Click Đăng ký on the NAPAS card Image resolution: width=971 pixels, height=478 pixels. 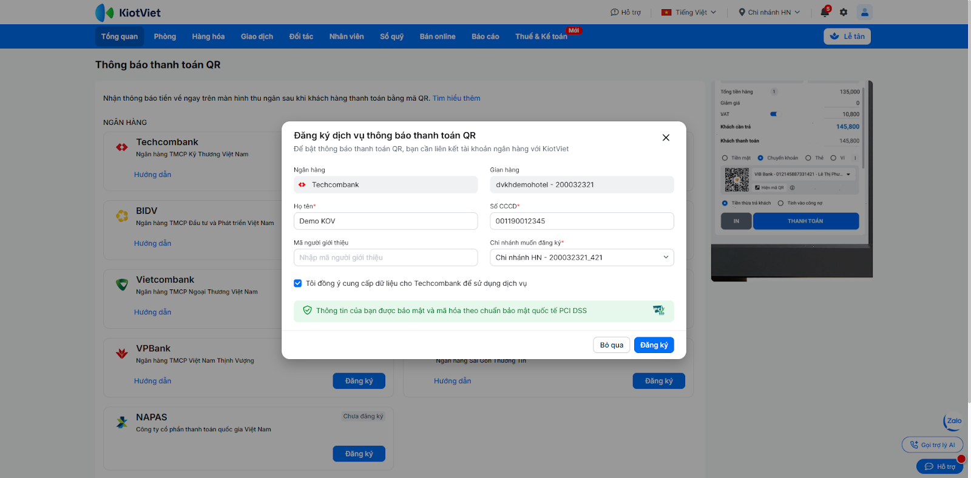pyautogui.click(x=359, y=454)
